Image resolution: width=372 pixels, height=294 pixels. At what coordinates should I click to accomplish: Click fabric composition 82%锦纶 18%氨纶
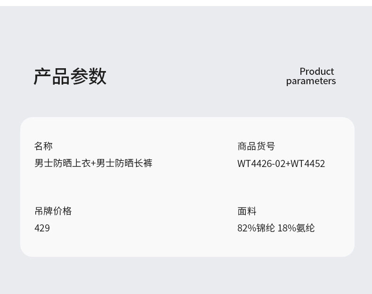click(x=276, y=228)
